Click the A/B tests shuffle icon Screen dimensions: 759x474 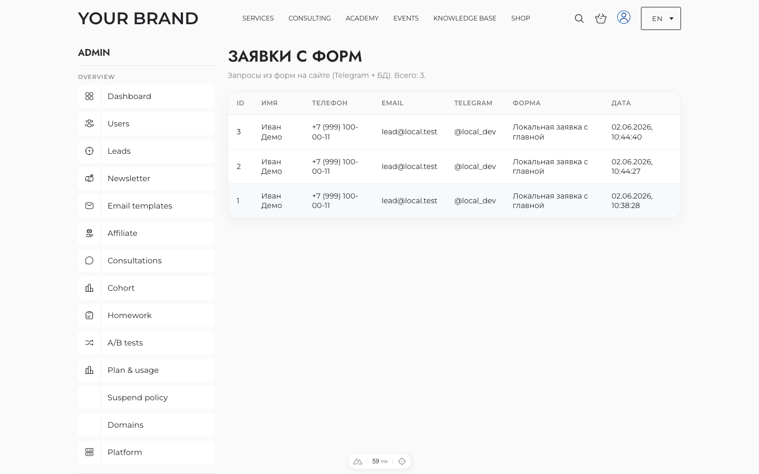tap(89, 343)
